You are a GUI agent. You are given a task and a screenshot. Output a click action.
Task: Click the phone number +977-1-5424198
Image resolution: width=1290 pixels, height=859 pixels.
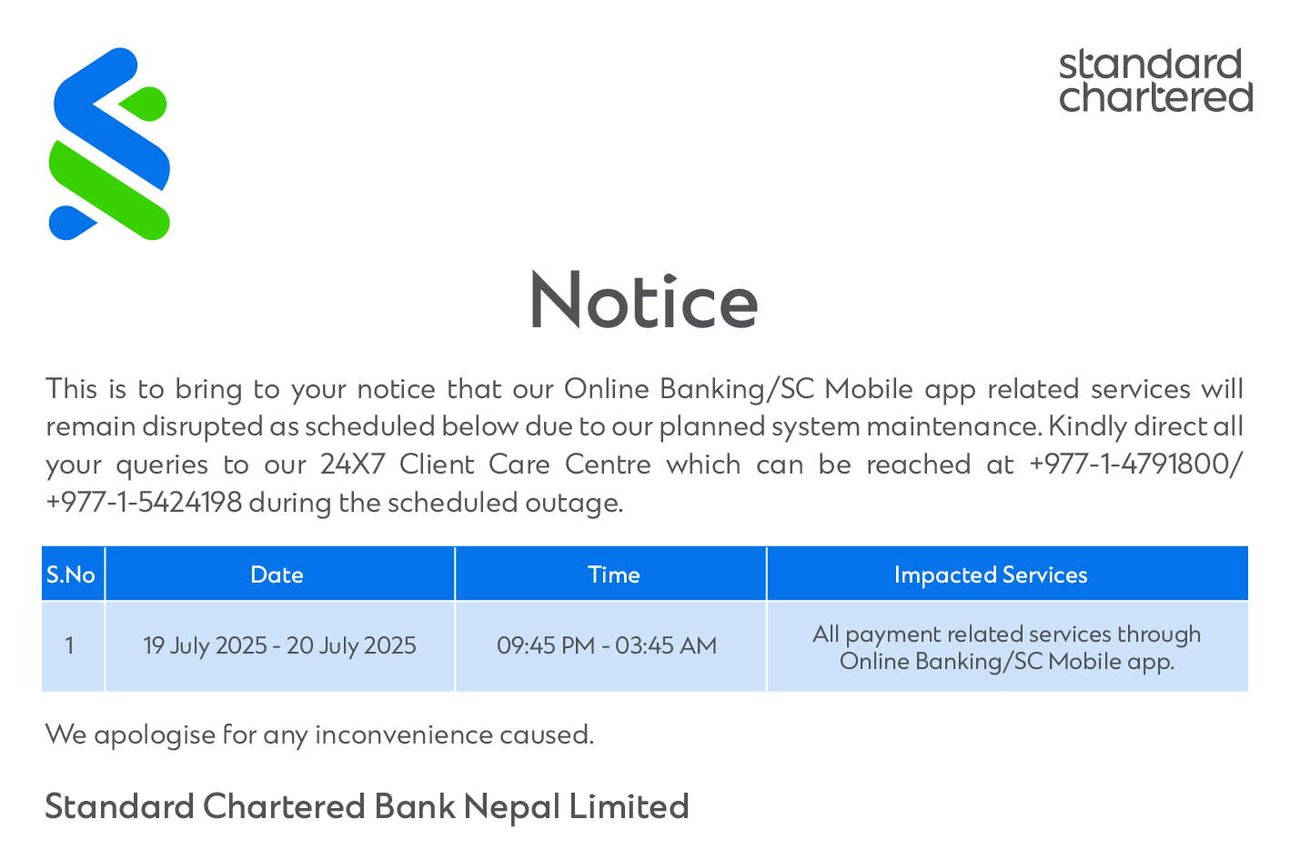(x=144, y=502)
